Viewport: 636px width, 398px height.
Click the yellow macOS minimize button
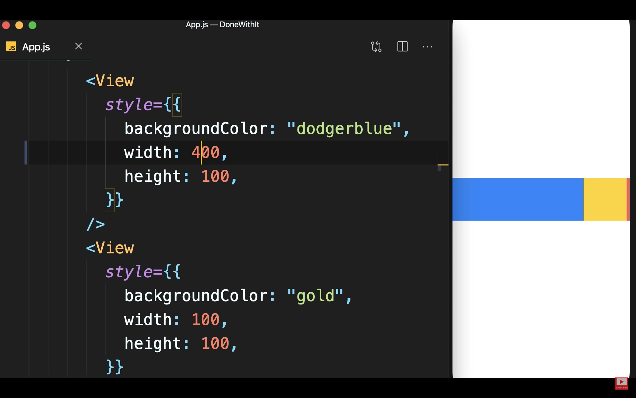tap(19, 25)
